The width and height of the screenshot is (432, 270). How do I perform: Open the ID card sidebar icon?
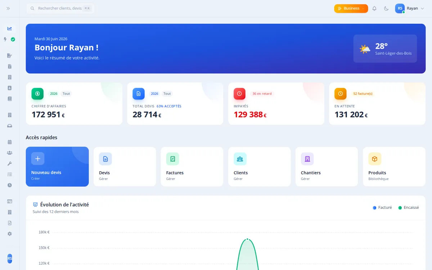pyautogui.click(x=10, y=201)
